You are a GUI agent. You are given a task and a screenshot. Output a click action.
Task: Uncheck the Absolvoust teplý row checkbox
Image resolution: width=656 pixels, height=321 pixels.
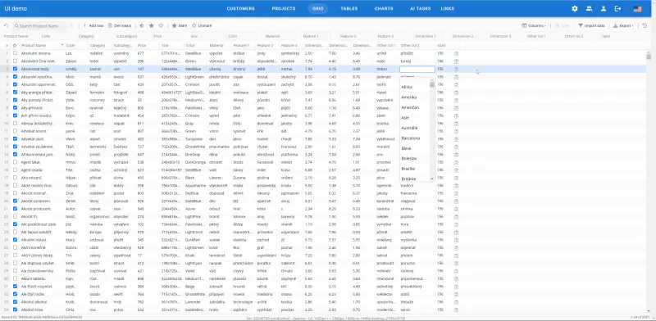(15, 69)
